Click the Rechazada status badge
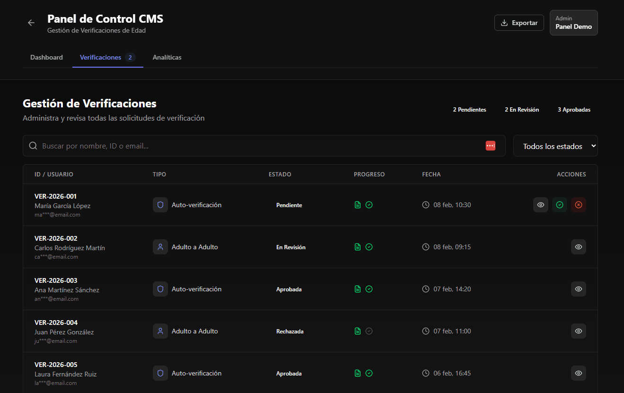 tap(290, 332)
